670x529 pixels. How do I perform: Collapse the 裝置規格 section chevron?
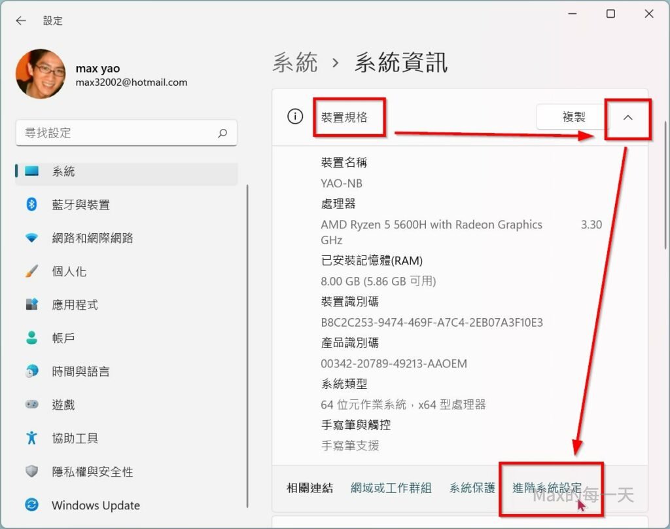coord(627,118)
